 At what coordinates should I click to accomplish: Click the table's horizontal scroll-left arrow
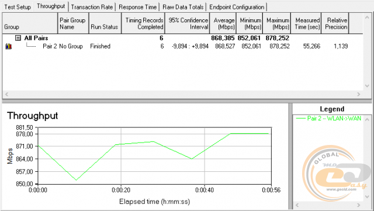(6, 94)
